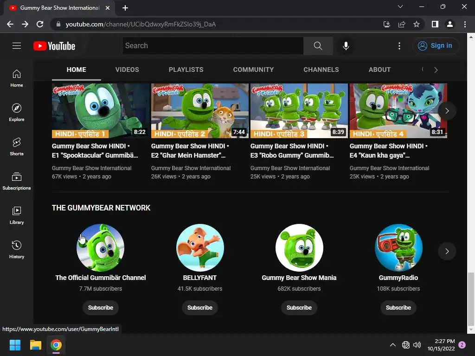Click the share page icon in address bar
The width and height of the screenshot is (475, 356).
(x=402, y=24)
